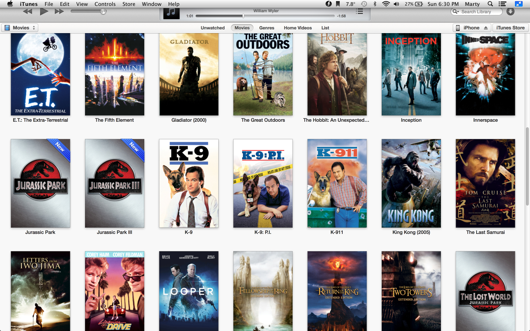
Task: Open the Notification Center icon
Action: 502,4
